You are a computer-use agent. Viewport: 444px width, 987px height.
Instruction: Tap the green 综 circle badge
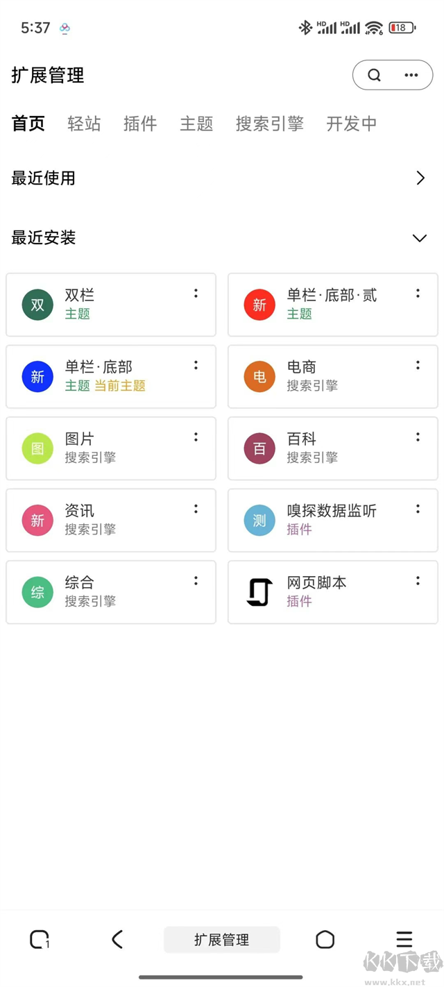(37, 592)
